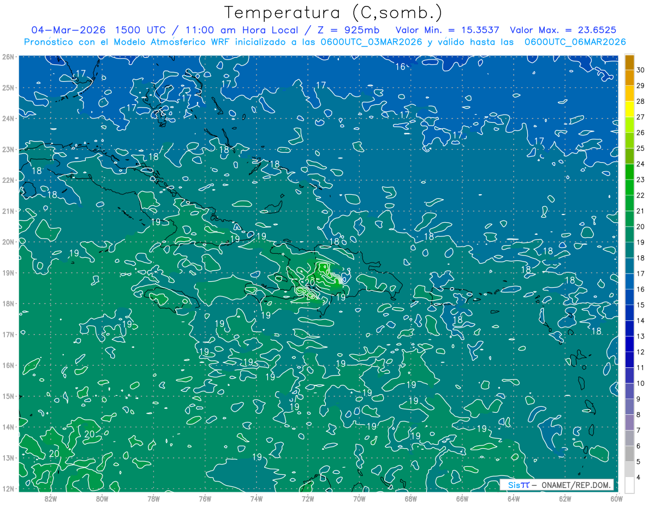Click the color bar label "4"
655x506 pixels.
[638, 477]
